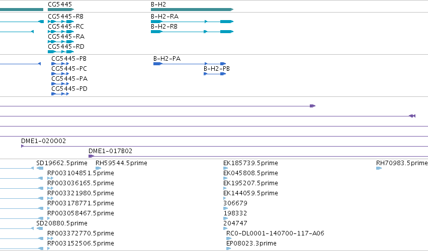Click the RH70983.5prime arrow glyph
This screenshot has height=251, width=428.
click(379, 168)
